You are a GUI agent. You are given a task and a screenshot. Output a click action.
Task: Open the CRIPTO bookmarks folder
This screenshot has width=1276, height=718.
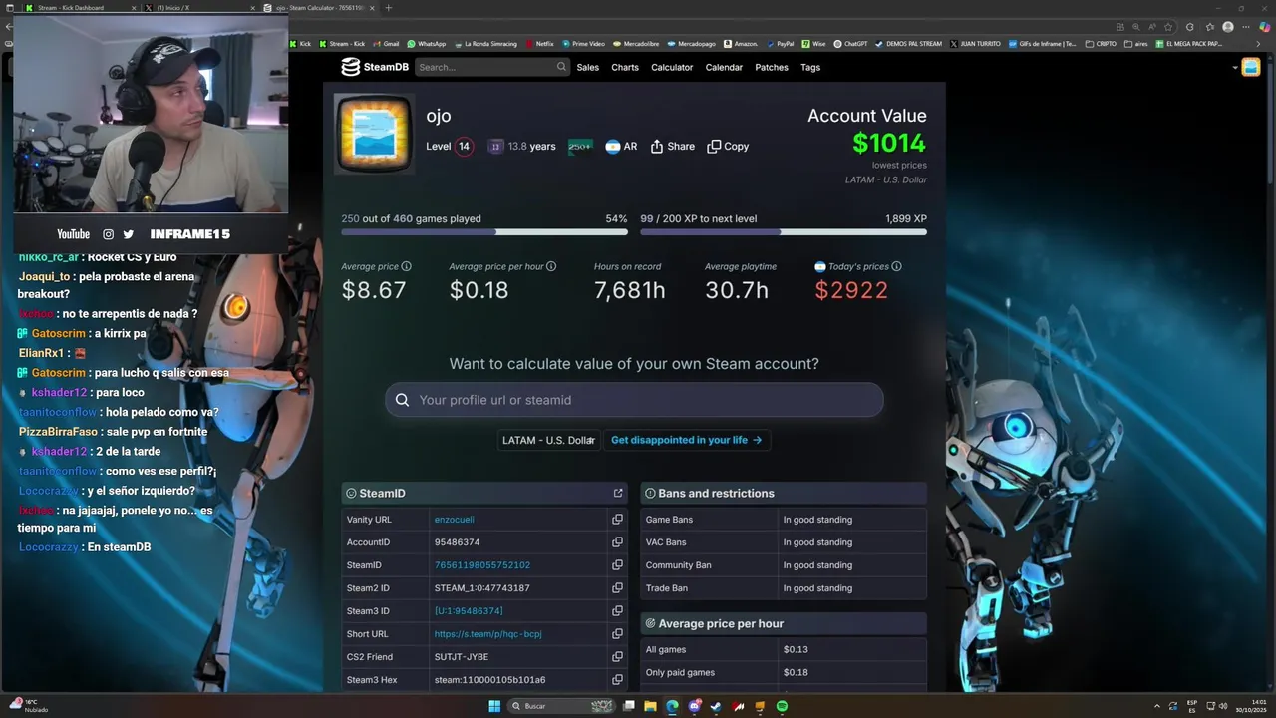point(1101,44)
